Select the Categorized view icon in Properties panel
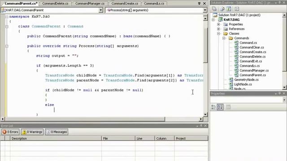287x161 pixels. pyautogui.click(x=213, y=107)
